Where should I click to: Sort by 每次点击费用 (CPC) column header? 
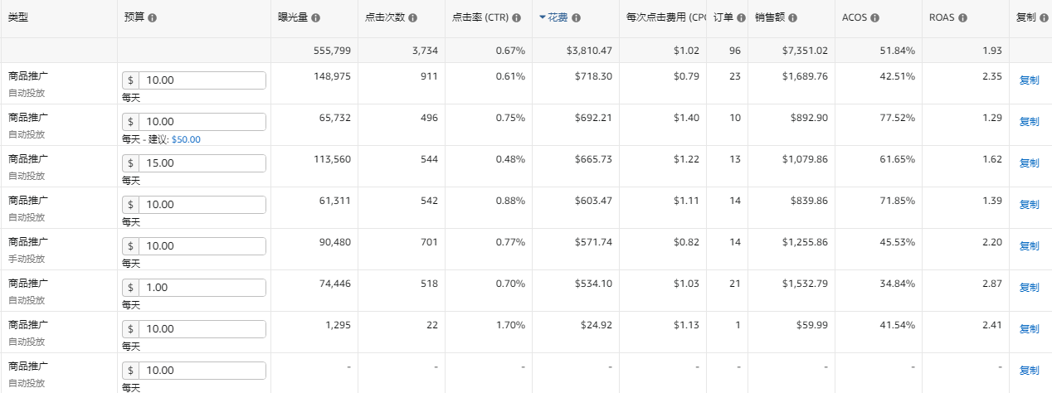pyautogui.click(x=665, y=17)
